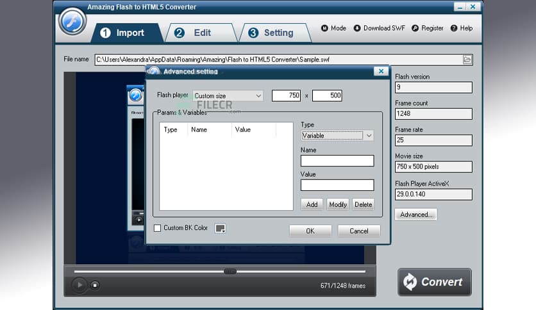Open the Advanced... settings button

tap(416, 215)
